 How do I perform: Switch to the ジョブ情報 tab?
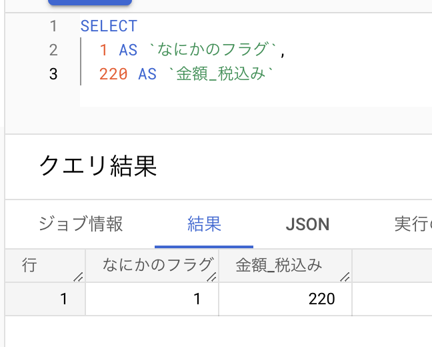pos(81,224)
